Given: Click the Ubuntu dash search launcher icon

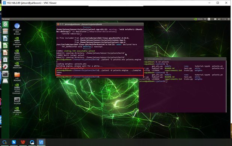Looking at the screenshot, I should [5, 24].
